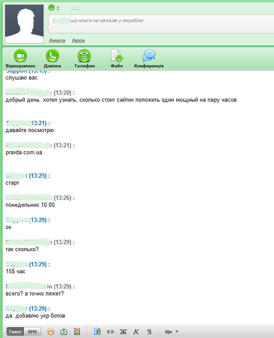Toggle underline Ч formatting

[149, 332]
